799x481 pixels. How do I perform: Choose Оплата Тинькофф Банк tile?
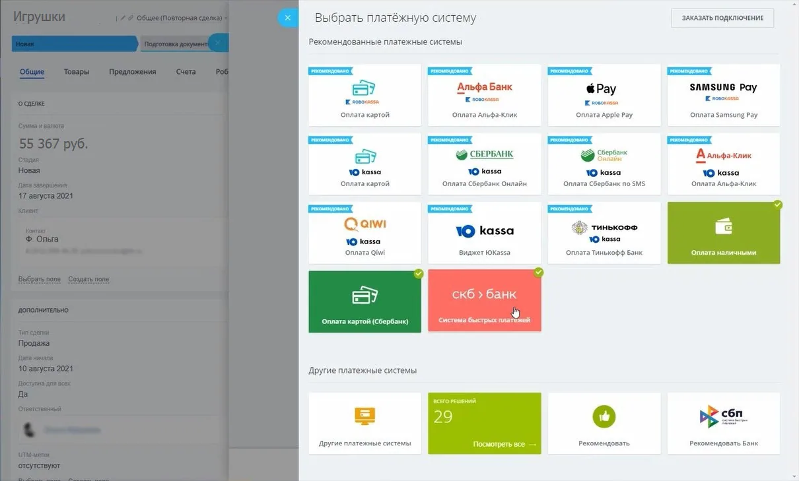tap(604, 233)
